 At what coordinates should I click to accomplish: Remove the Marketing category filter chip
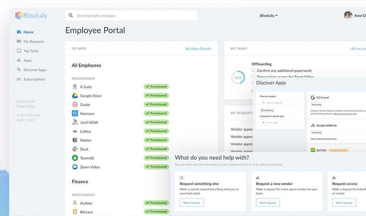click(x=267, y=110)
